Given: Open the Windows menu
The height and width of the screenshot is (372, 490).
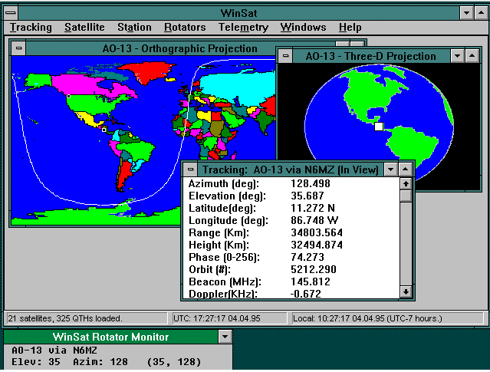Looking at the screenshot, I should [x=303, y=27].
